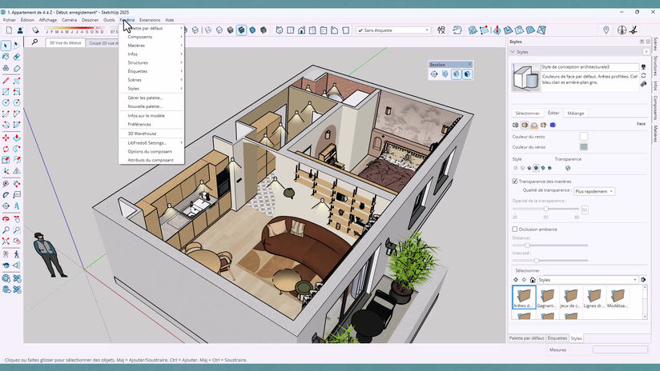The height and width of the screenshot is (371, 660).
Task: Click Couleur du verso gray swatch
Action: [583, 147]
